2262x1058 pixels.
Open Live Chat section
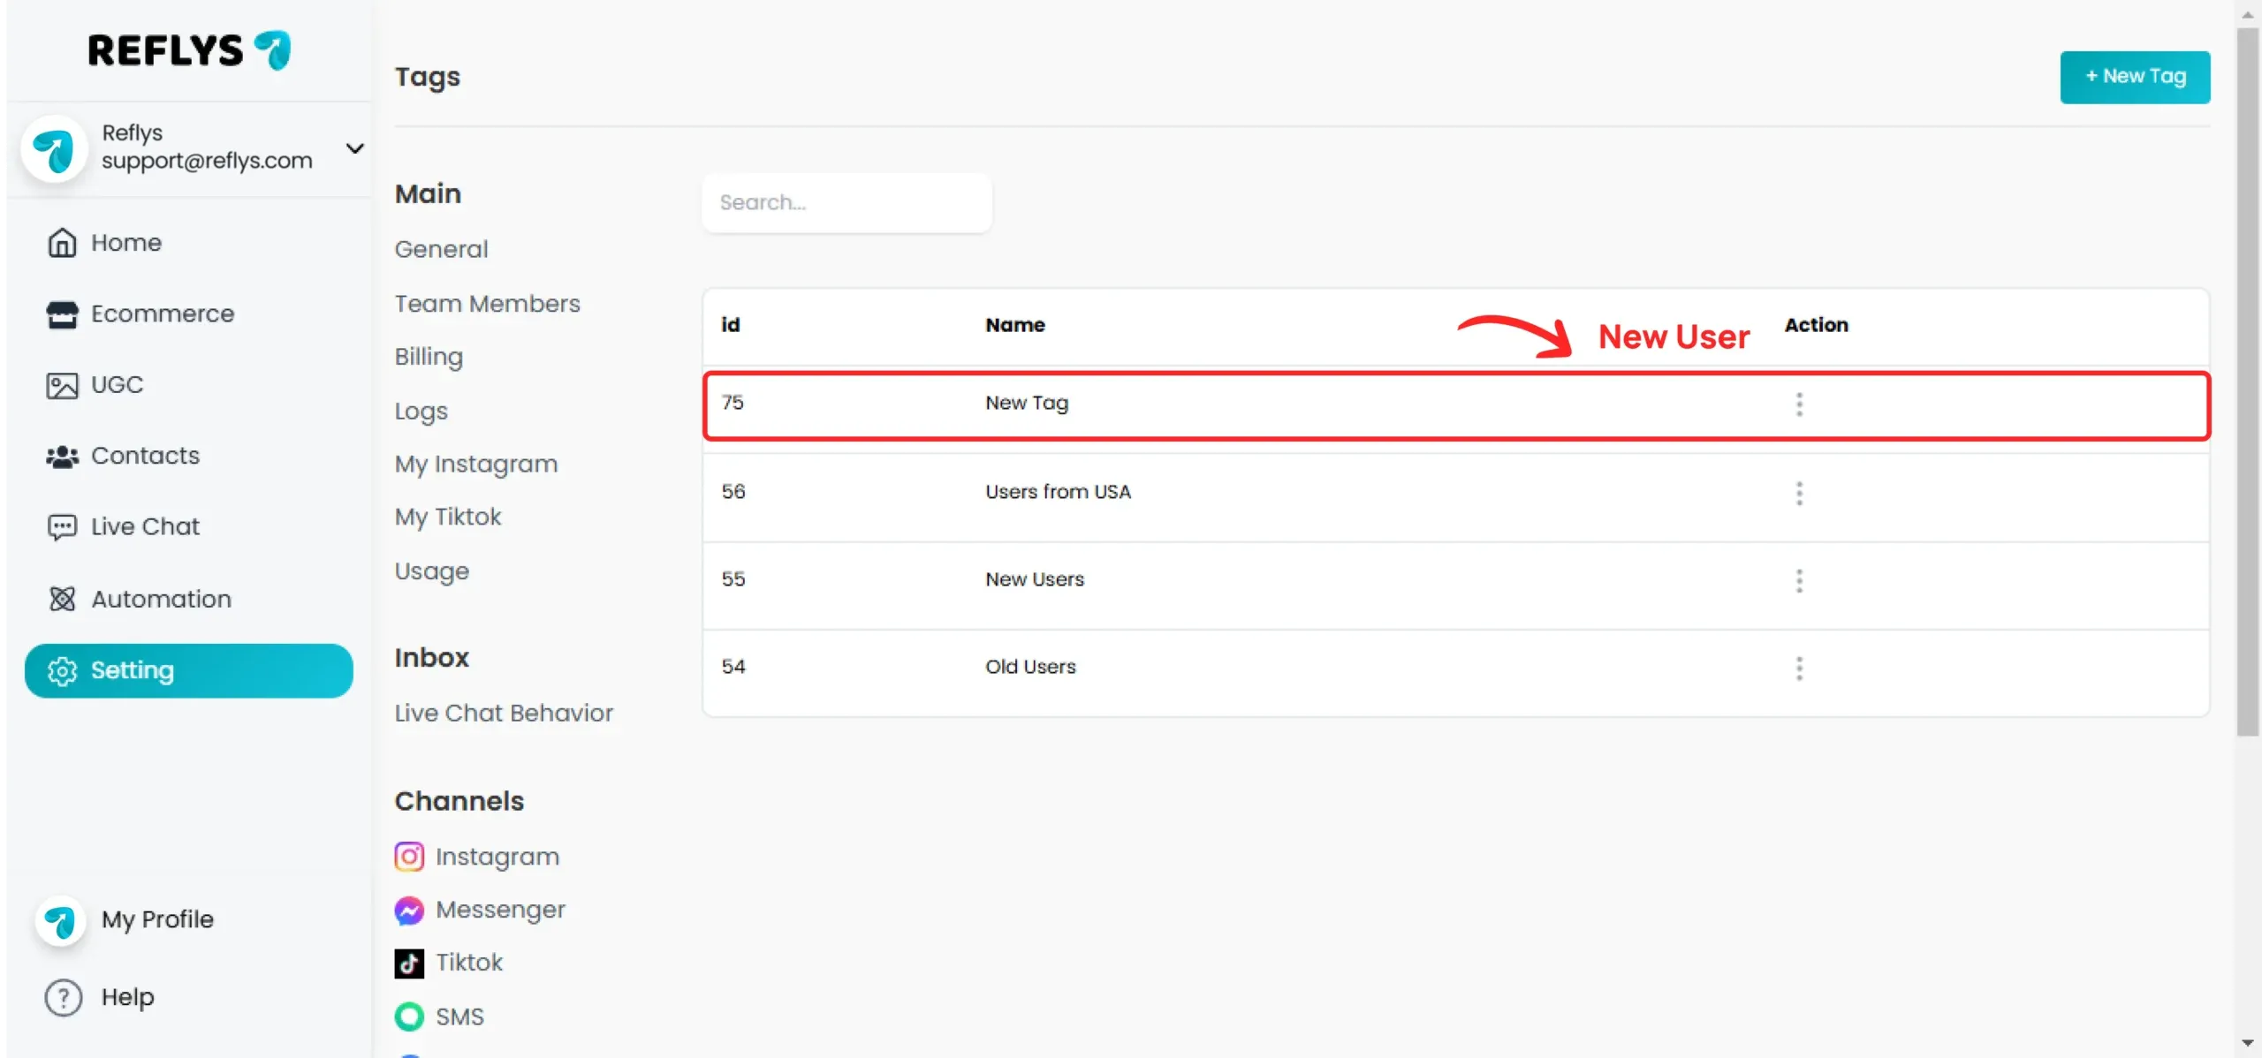(x=146, y=527)
